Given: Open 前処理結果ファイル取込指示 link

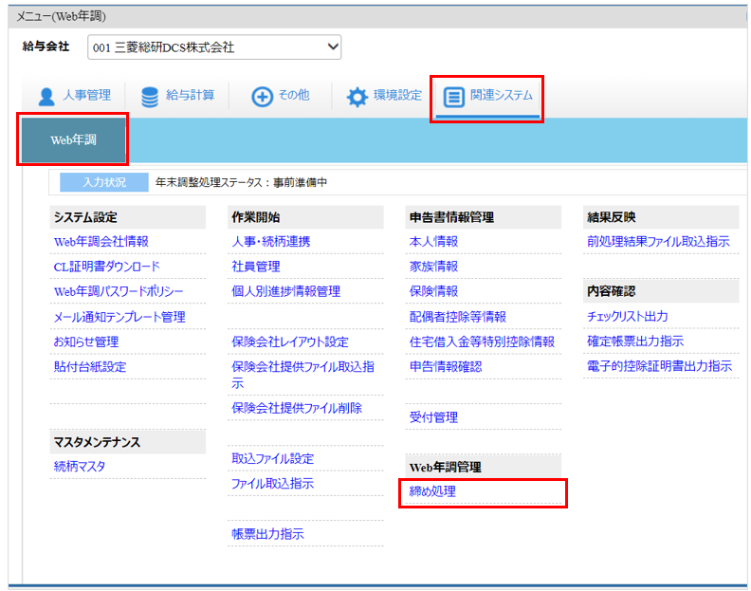Looking at the screenshot, I should (659, 242).
